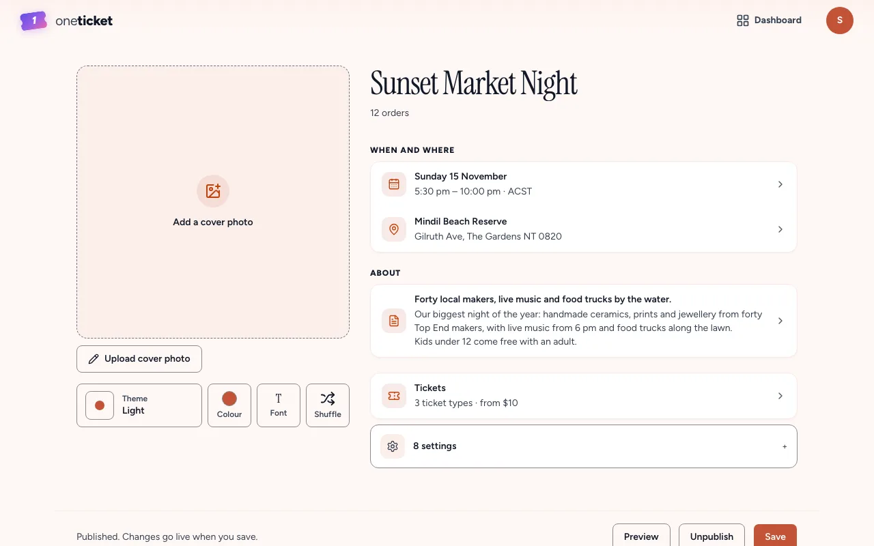Click the time 5:30 pm – 10:00 pm · ACST

click(473, 191)
